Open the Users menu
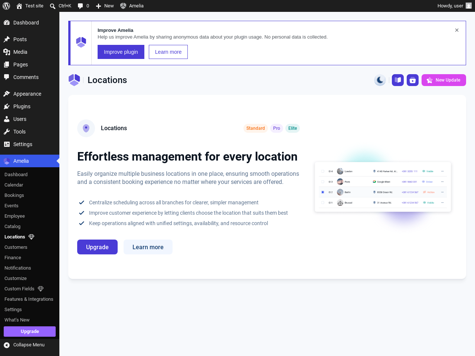This screenshot has width=475, height=356. (30, 119)
